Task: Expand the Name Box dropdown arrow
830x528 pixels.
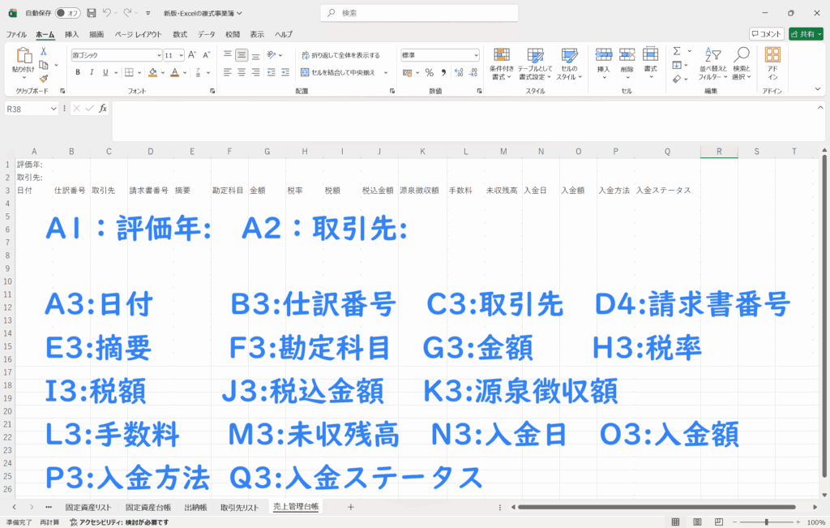Action: point(54,109)
